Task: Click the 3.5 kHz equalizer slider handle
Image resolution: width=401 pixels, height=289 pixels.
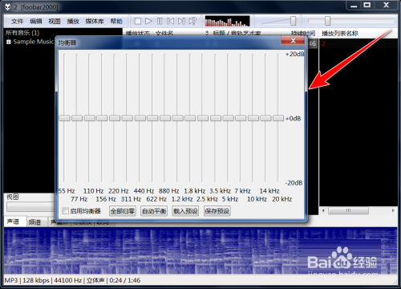Action: click(216, 118)
